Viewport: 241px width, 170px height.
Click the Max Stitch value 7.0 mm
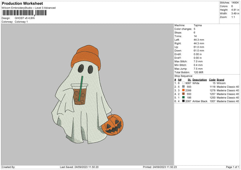(198, 61)
